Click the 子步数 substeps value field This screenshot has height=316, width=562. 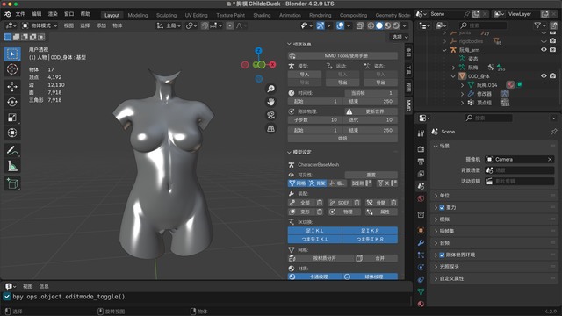coord(314,120)
